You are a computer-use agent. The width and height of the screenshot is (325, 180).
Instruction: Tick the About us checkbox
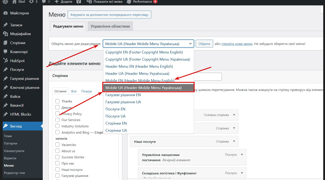(x=57, y=151)
